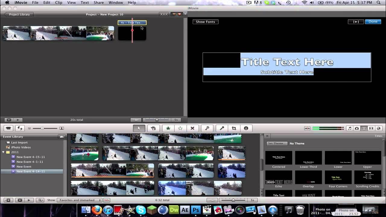The width and height of the screenshot is (386, 217).
Task: Toggle the keyword filter pane button
Action: pos(40,200)
